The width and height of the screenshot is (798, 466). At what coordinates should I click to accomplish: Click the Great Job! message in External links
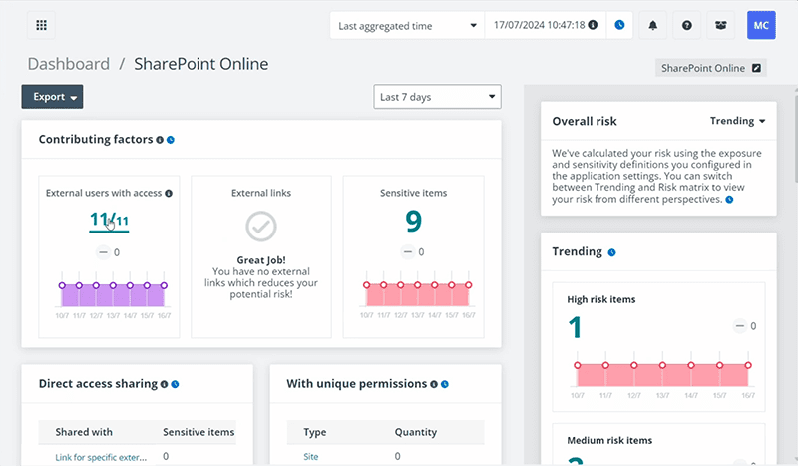[261, 260]
